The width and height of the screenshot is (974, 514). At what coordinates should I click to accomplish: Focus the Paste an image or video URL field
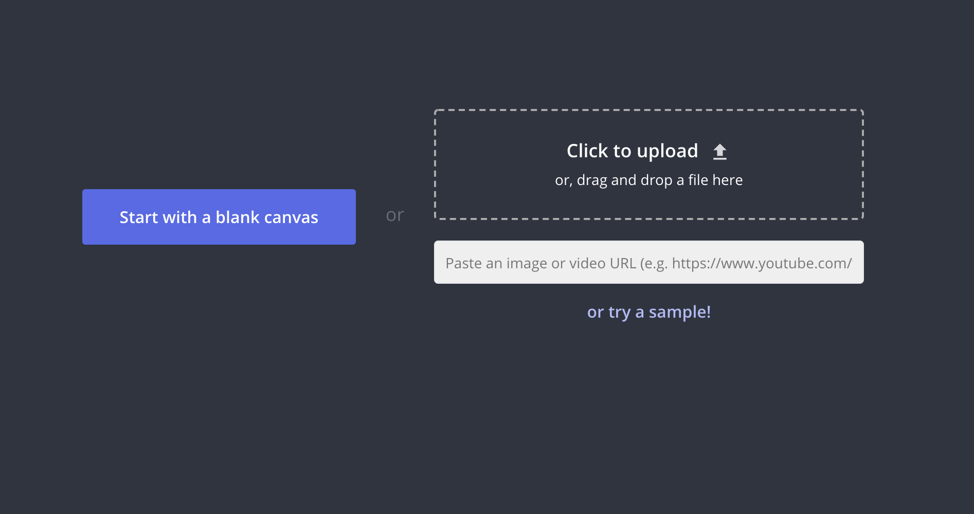648,263
